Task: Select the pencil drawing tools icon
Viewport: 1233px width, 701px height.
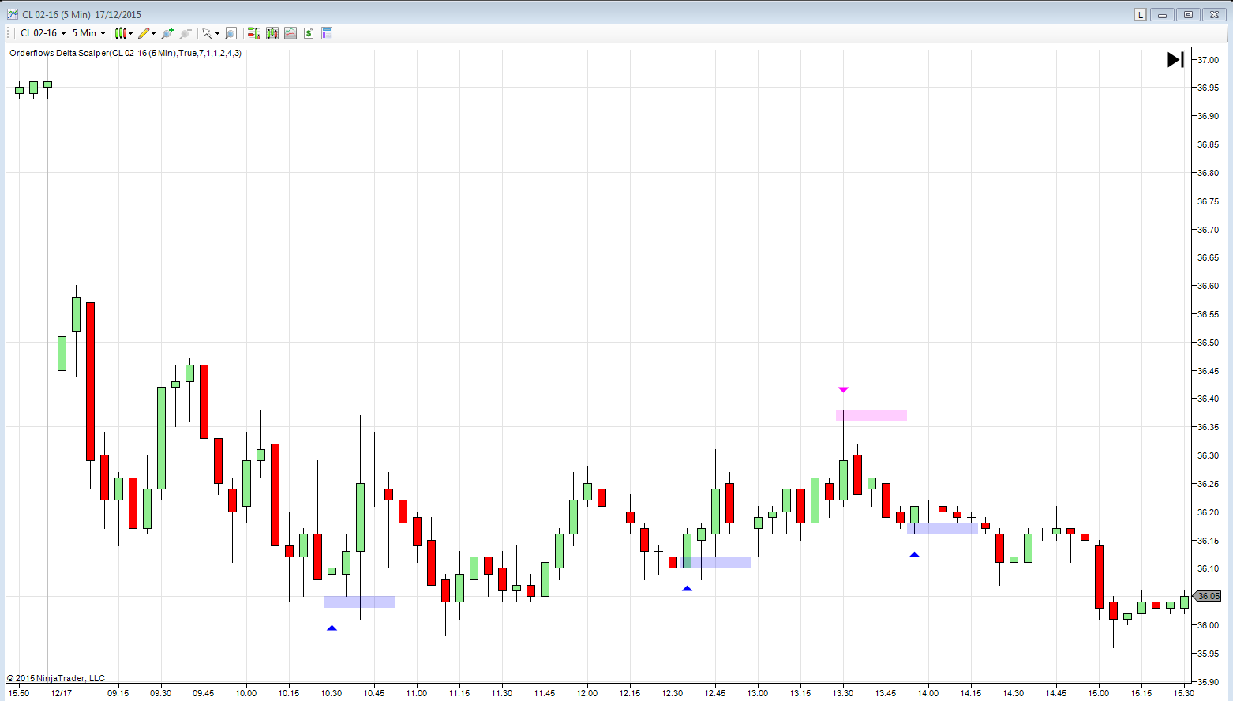Action: pos(143,33)
